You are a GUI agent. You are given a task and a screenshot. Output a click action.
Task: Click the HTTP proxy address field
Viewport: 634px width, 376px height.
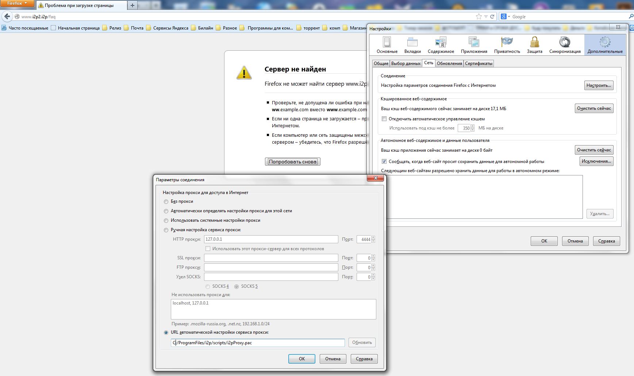271,239
